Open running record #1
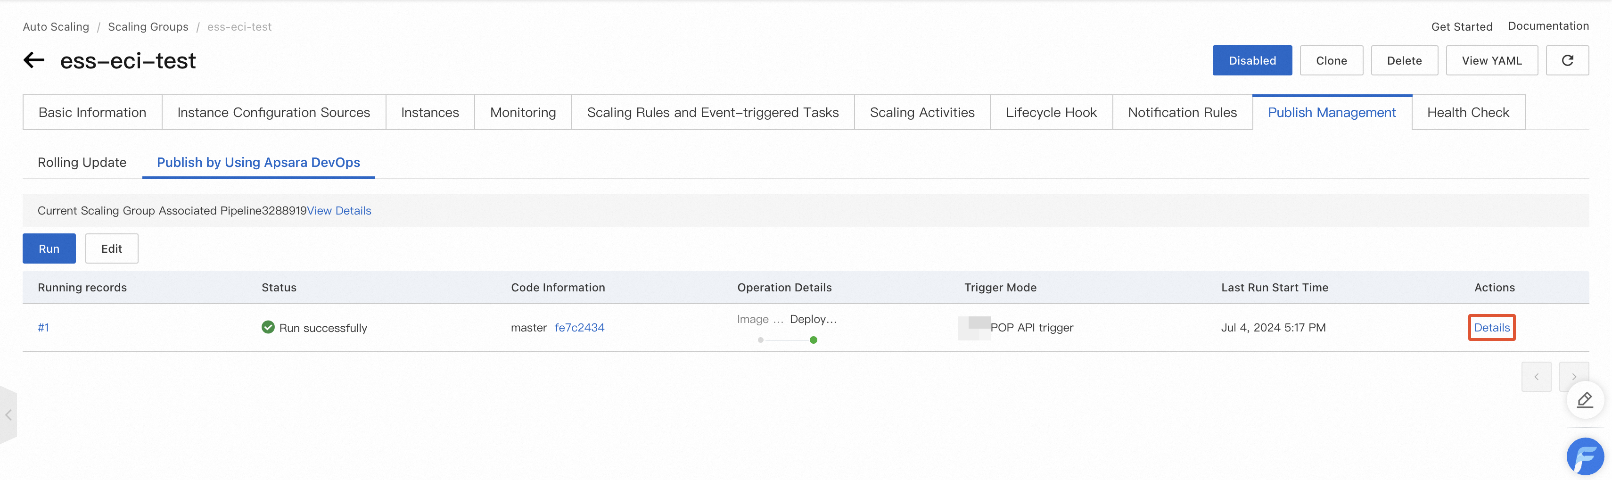 pos(43,327)
